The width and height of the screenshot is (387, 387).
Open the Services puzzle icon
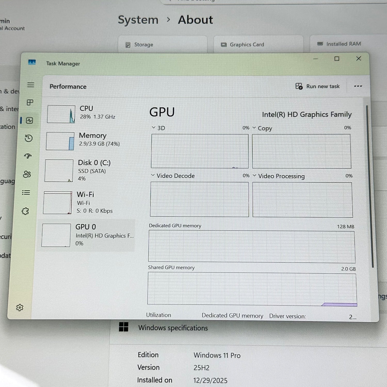coord(25,211)
